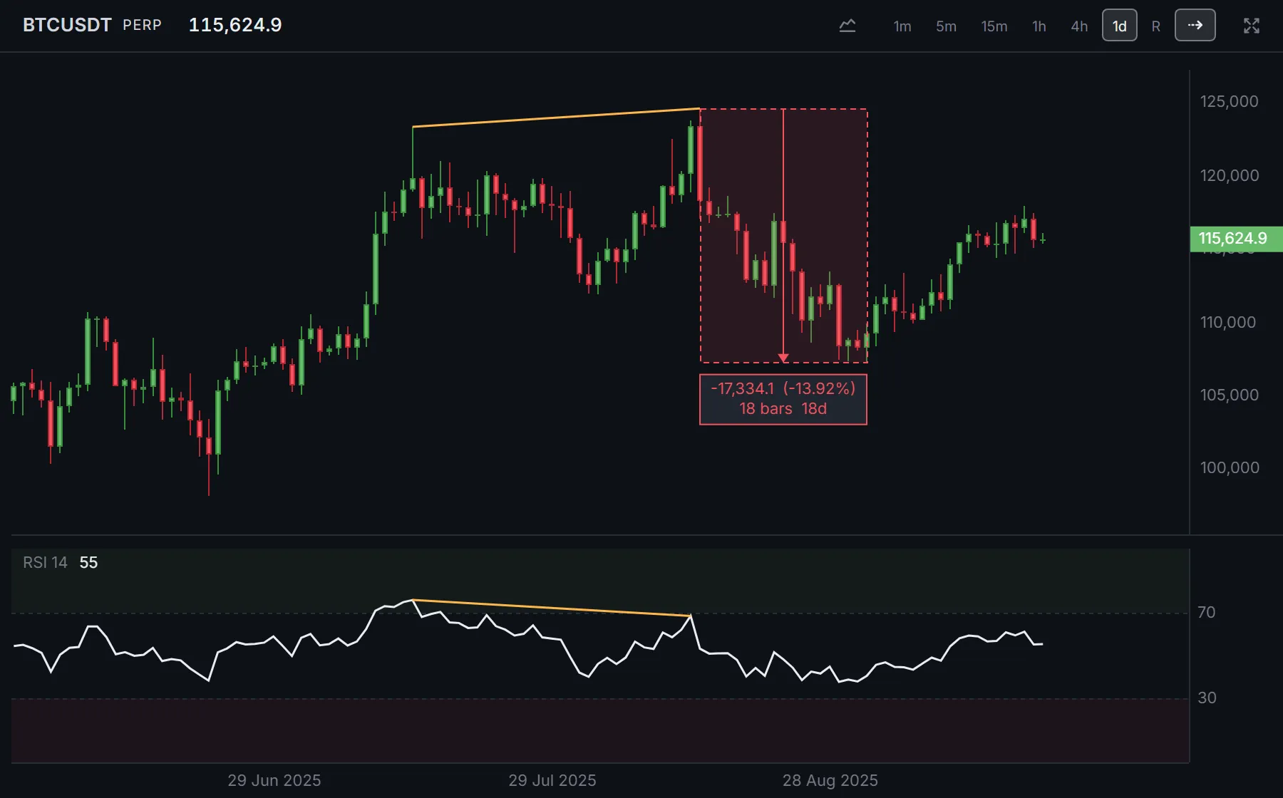Click the RSI value 55
1283x798 pixels.
[88, 562]
